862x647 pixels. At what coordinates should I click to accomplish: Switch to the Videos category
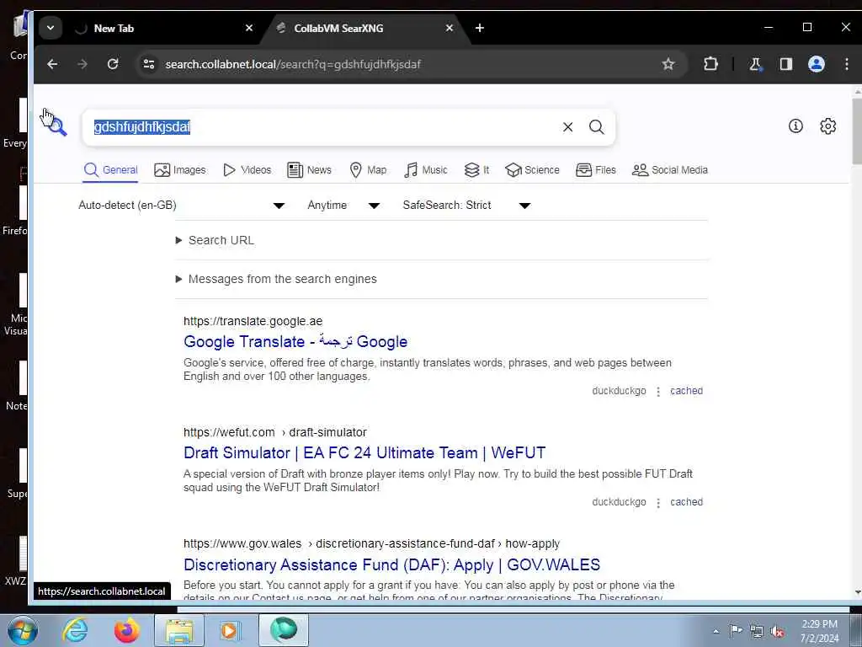[x=247, y=170]
